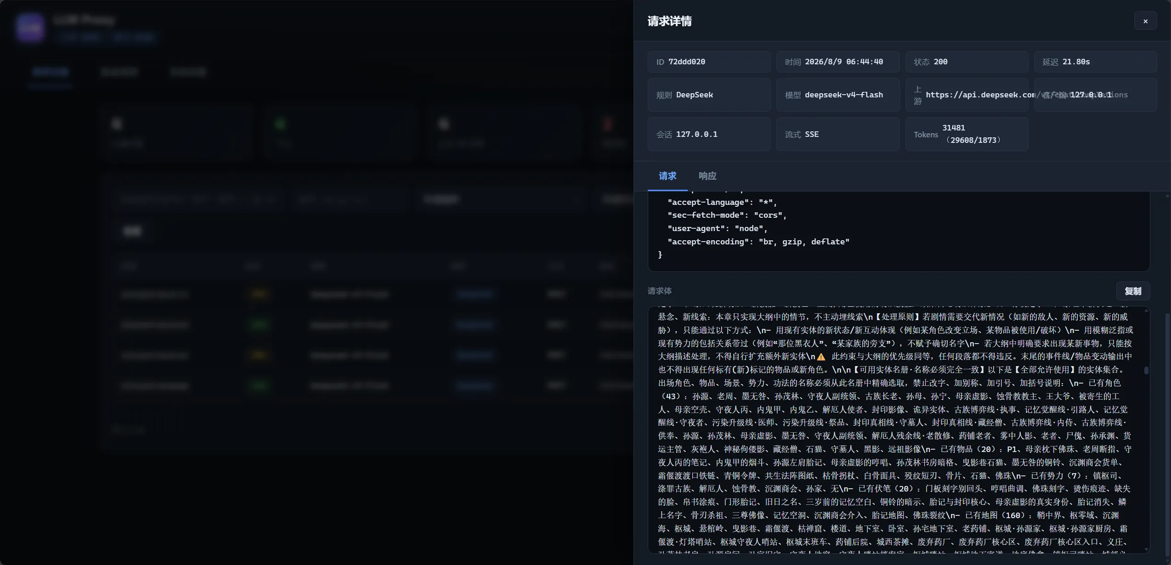Click the request body scrollbar thumb
This screenshot has height=565, width=1171.
point(1146,370)
